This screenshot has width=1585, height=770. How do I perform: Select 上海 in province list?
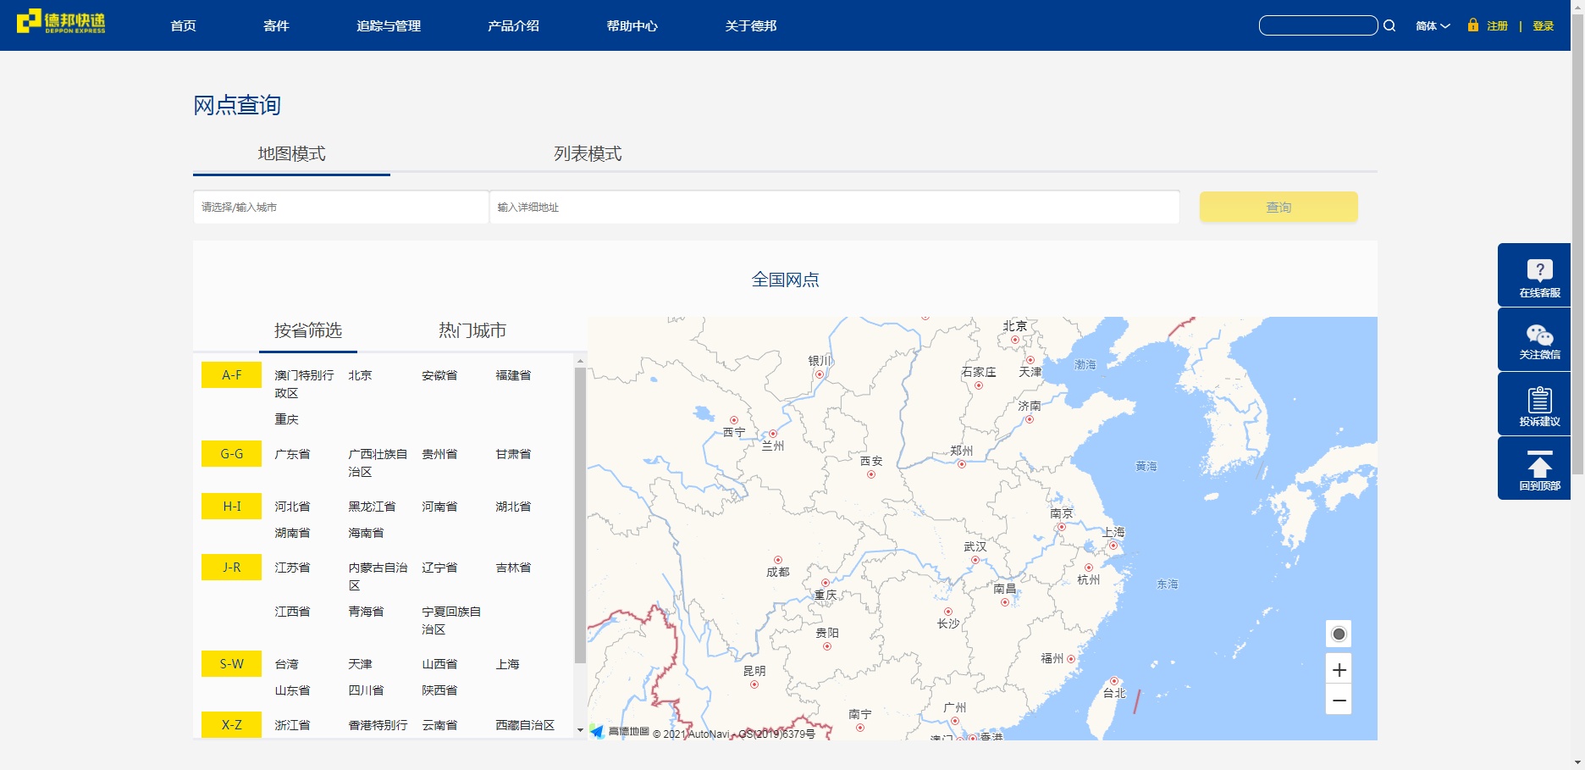pos(507,664)
